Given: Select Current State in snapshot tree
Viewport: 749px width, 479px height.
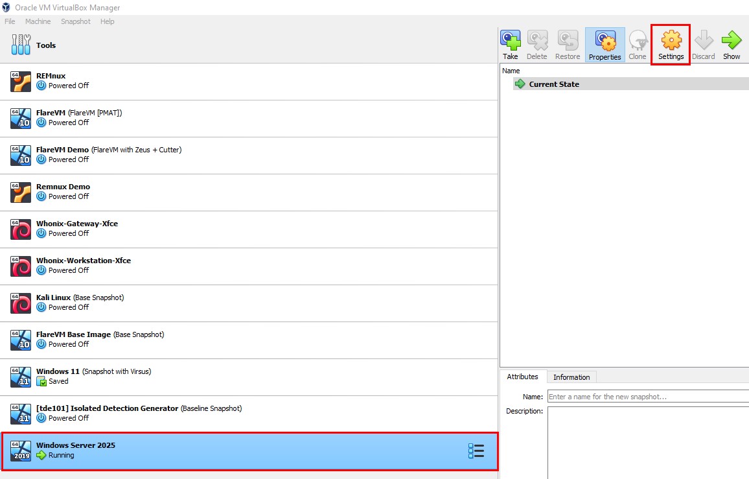Looking at the screenshot, I should pos(554,84).
